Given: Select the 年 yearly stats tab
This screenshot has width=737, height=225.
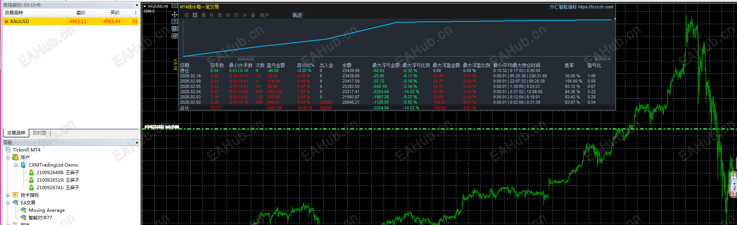Looking at the screenshot, I should click(x=228, y=15).
